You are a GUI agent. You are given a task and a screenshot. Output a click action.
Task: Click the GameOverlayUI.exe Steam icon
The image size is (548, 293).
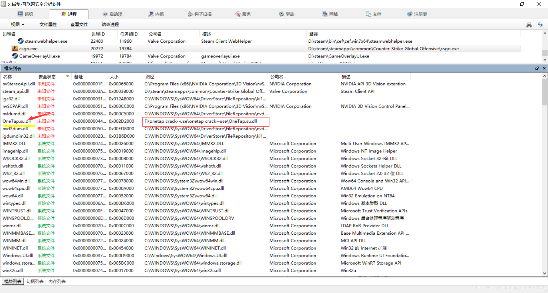point(15,56)
